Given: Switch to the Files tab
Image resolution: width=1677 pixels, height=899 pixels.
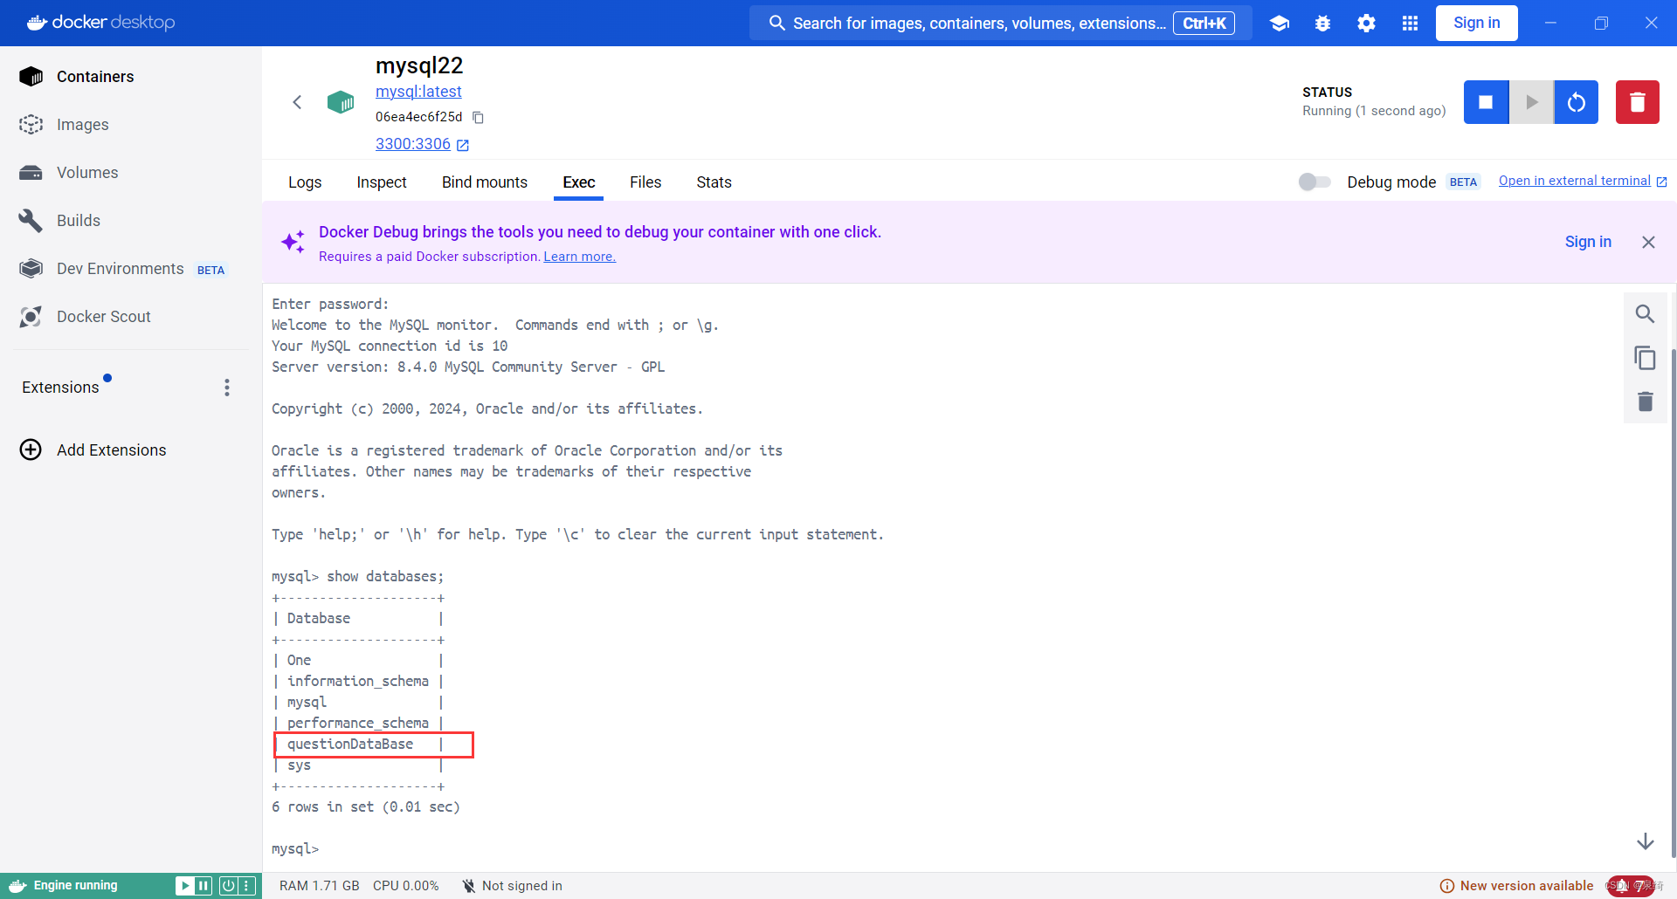Looking at the screenshot, I should click(x=645, y=182).
